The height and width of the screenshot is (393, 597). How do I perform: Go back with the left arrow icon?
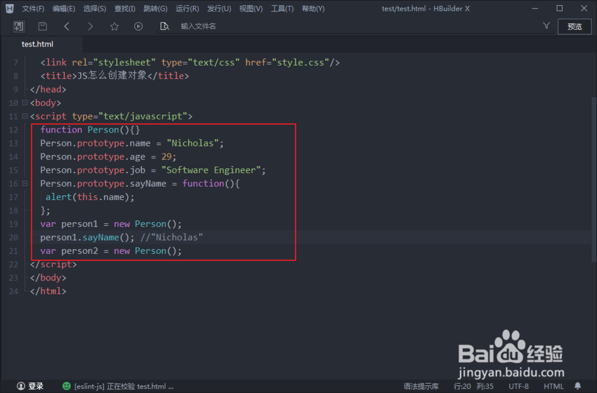click(x=67, y=26)
